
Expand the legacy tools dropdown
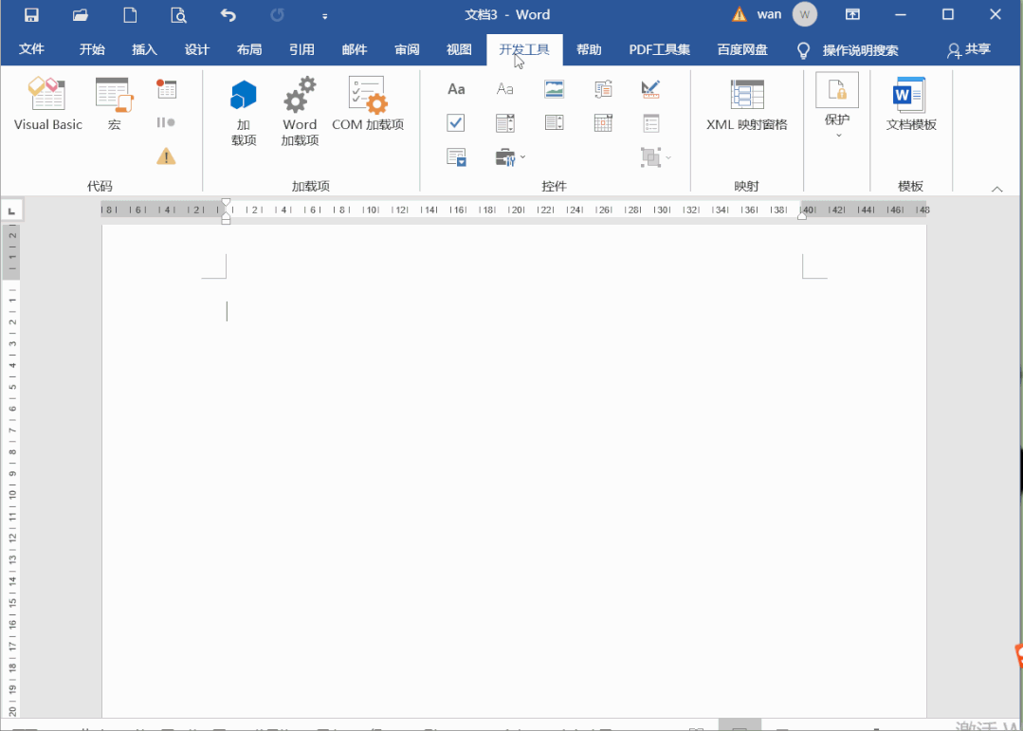(510, 156)
